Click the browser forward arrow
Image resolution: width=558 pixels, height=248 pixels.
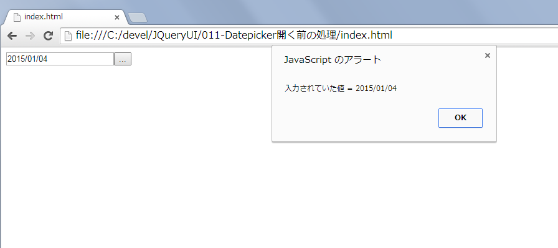click(x=31, y=36)
